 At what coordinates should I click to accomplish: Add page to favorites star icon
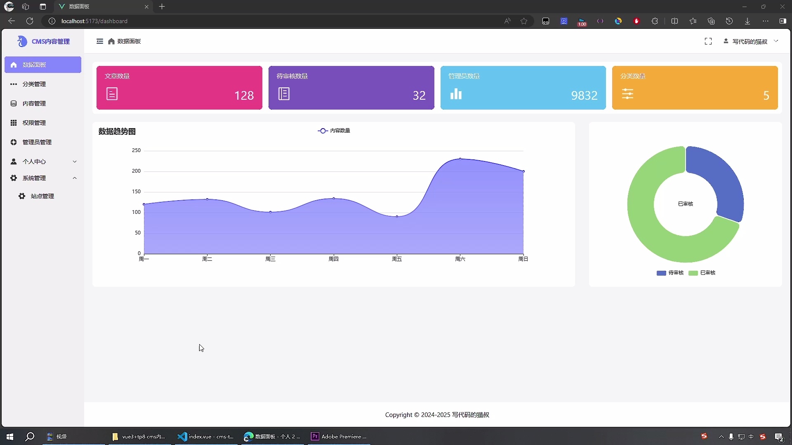click(x=524, y=21)
